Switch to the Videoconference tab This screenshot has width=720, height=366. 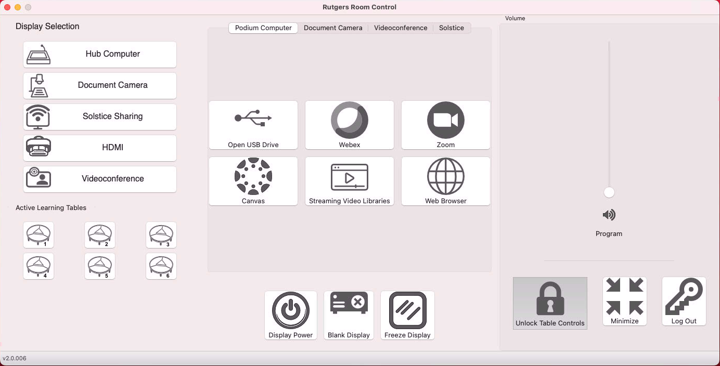click(x=401, y=28)
